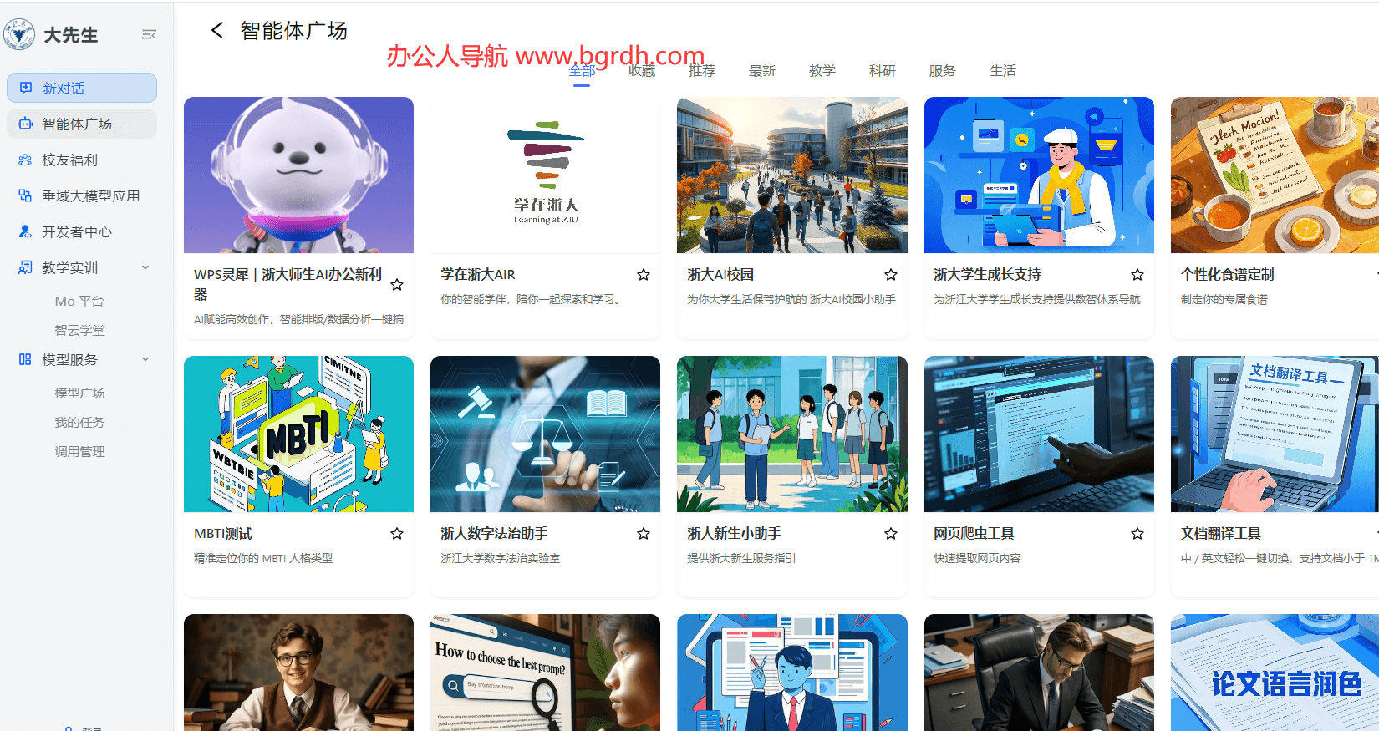Open 垂域大模型应用 in the sidebar
This screenshot has width=1379, height=731.
82,195
